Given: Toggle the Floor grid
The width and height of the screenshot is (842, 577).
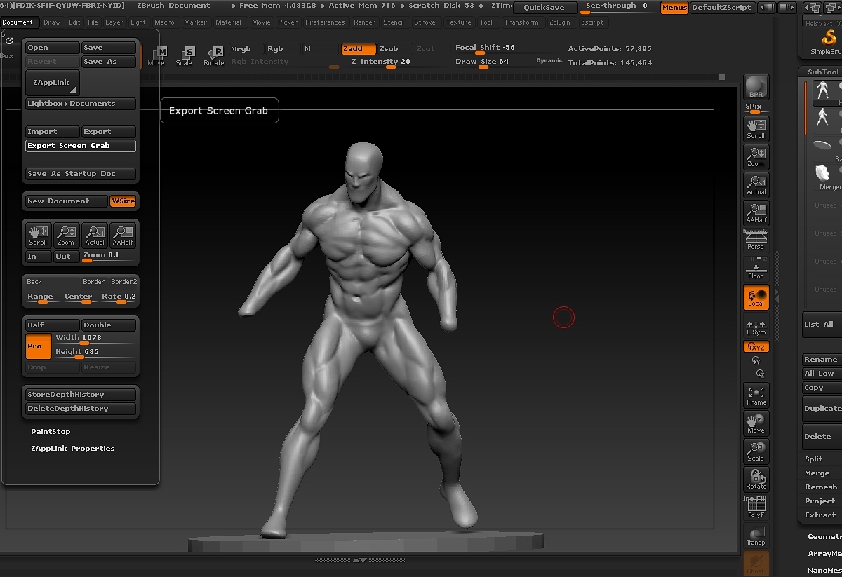Looking at the screenshot, I should tap(756, 269).
